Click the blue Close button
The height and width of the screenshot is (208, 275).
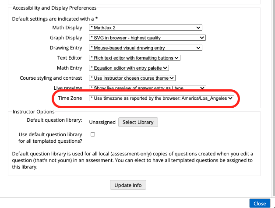260,204
